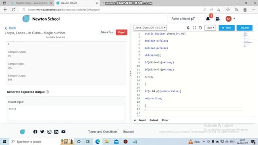Open the Instagram footer icon
This screenshot has height=145, width=258.
[x=49, y=132]
